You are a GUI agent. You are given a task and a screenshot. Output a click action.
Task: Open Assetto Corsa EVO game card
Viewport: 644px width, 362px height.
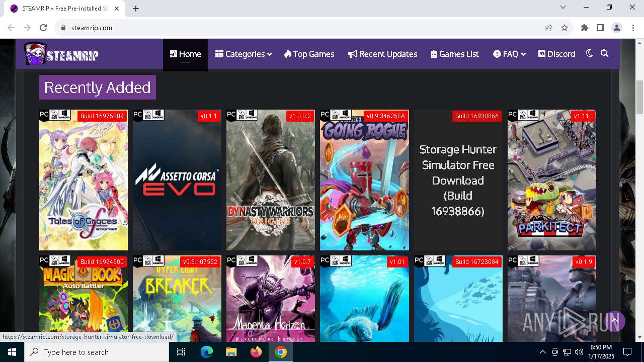coord(177,180)
